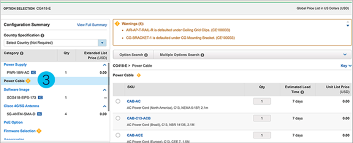Select the CAB-C13-ACB radio button

coord(118,118)
